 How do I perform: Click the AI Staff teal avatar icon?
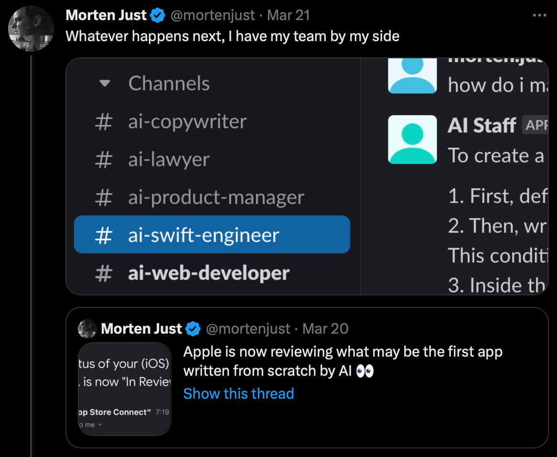pos(412,139)
